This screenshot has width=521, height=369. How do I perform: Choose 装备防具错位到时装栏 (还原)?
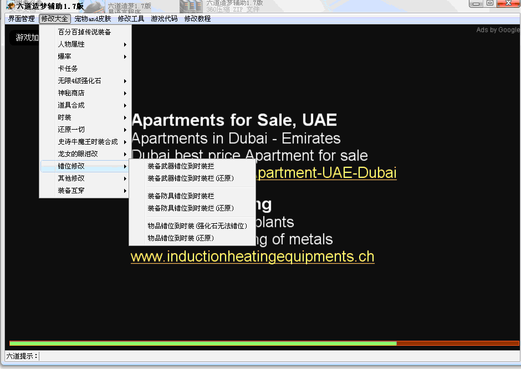[x=192, y=208]
